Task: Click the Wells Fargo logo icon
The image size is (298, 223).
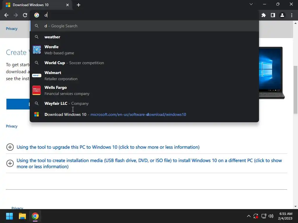Action: (x=36, y=90)
